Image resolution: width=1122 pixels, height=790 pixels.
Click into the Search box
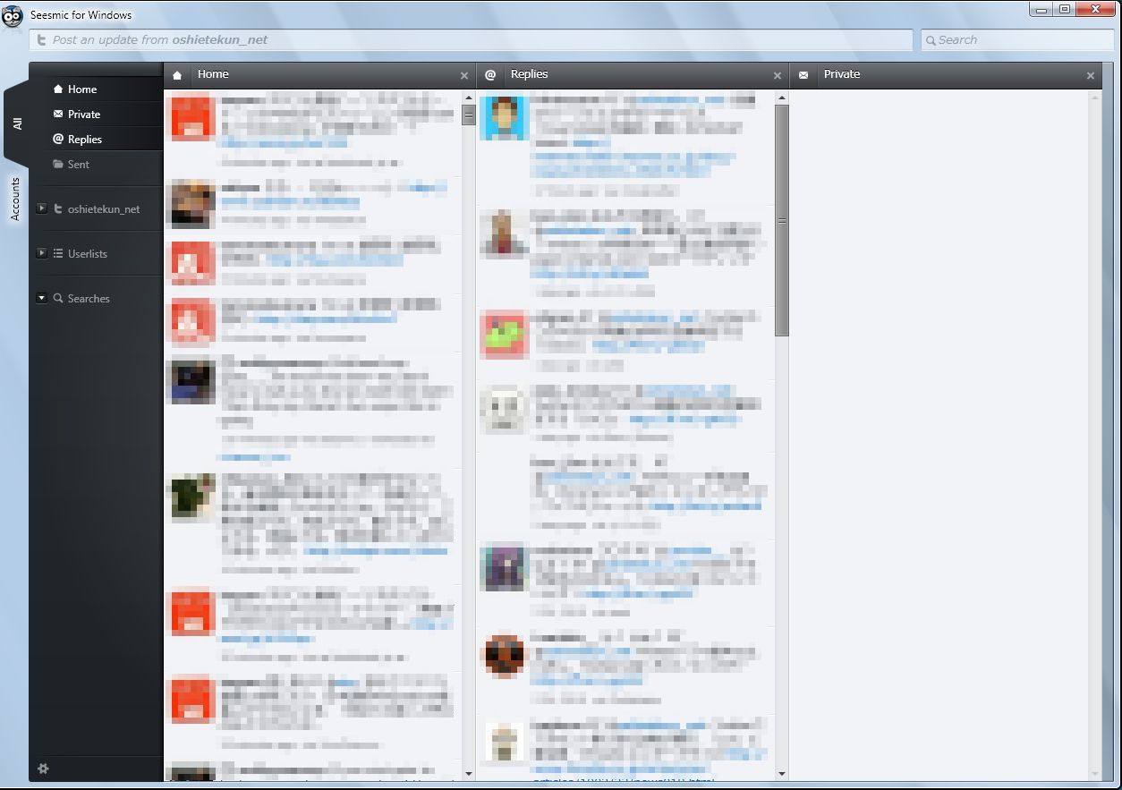[1016, 39]
